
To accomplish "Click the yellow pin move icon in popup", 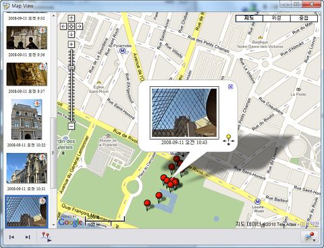I will 229,139.
